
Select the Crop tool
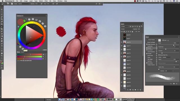pyautogui.click(x=2, y=19)
